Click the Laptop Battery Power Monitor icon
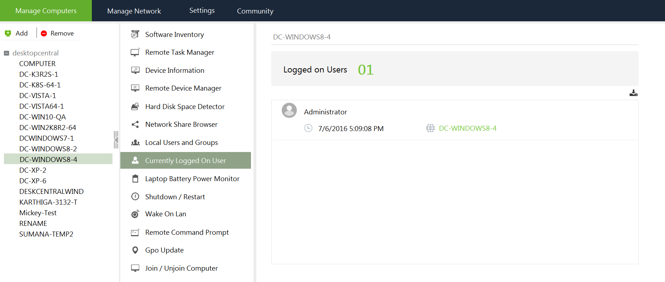665x282 pixels. (x=135, y=178)
